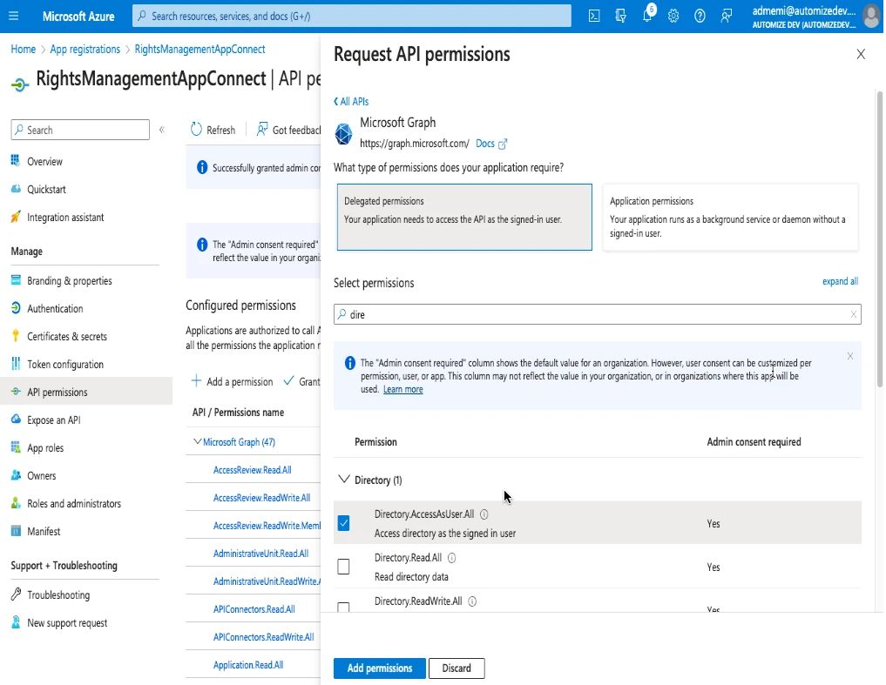Open the notifications bell icon

(647, 16)
